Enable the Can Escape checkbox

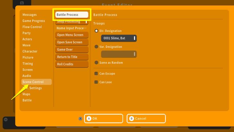click(x=96, y=73)
